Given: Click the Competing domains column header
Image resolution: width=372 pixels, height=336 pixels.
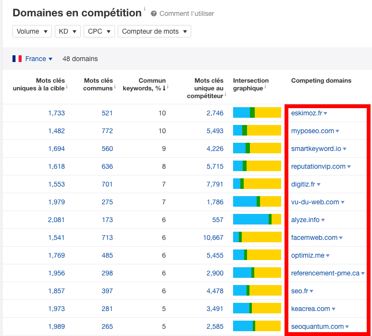Looking at the screenshot, I should click(321, 81).
